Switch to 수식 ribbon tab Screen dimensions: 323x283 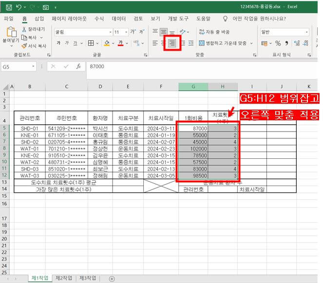tap(99, 19)
